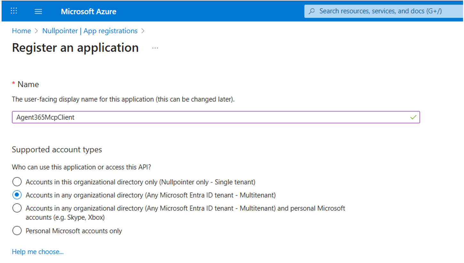This screenshot has width=464, height=263.
Task: Open the hamburger portal menu
Action: (38, 12)
